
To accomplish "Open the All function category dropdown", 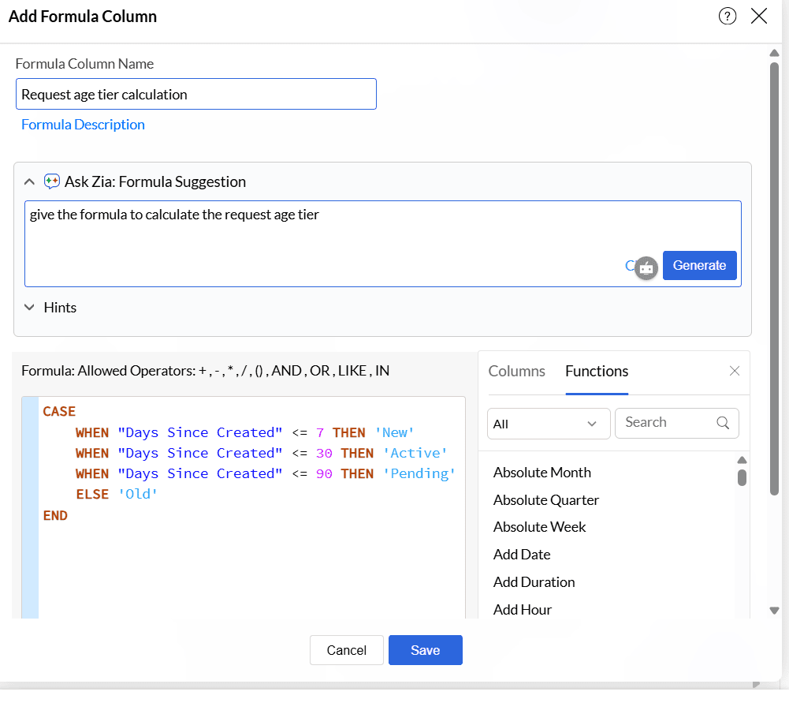I will pos(549,424).
